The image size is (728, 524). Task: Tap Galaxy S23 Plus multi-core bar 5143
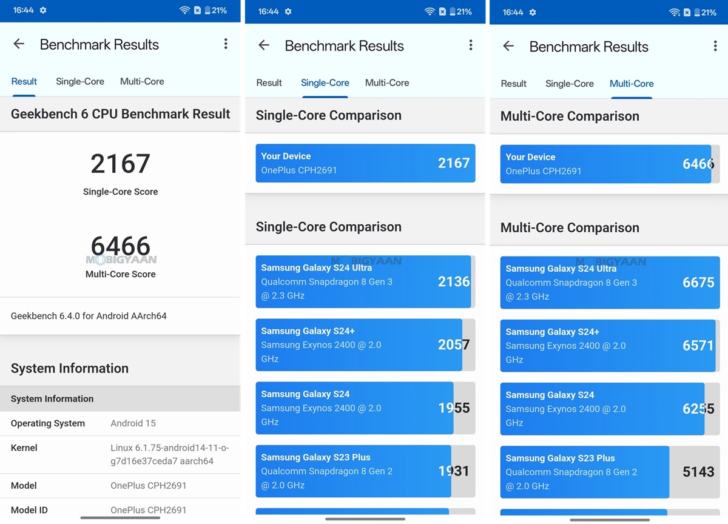pos(610,472)
